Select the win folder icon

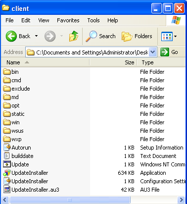coord(7,122)
